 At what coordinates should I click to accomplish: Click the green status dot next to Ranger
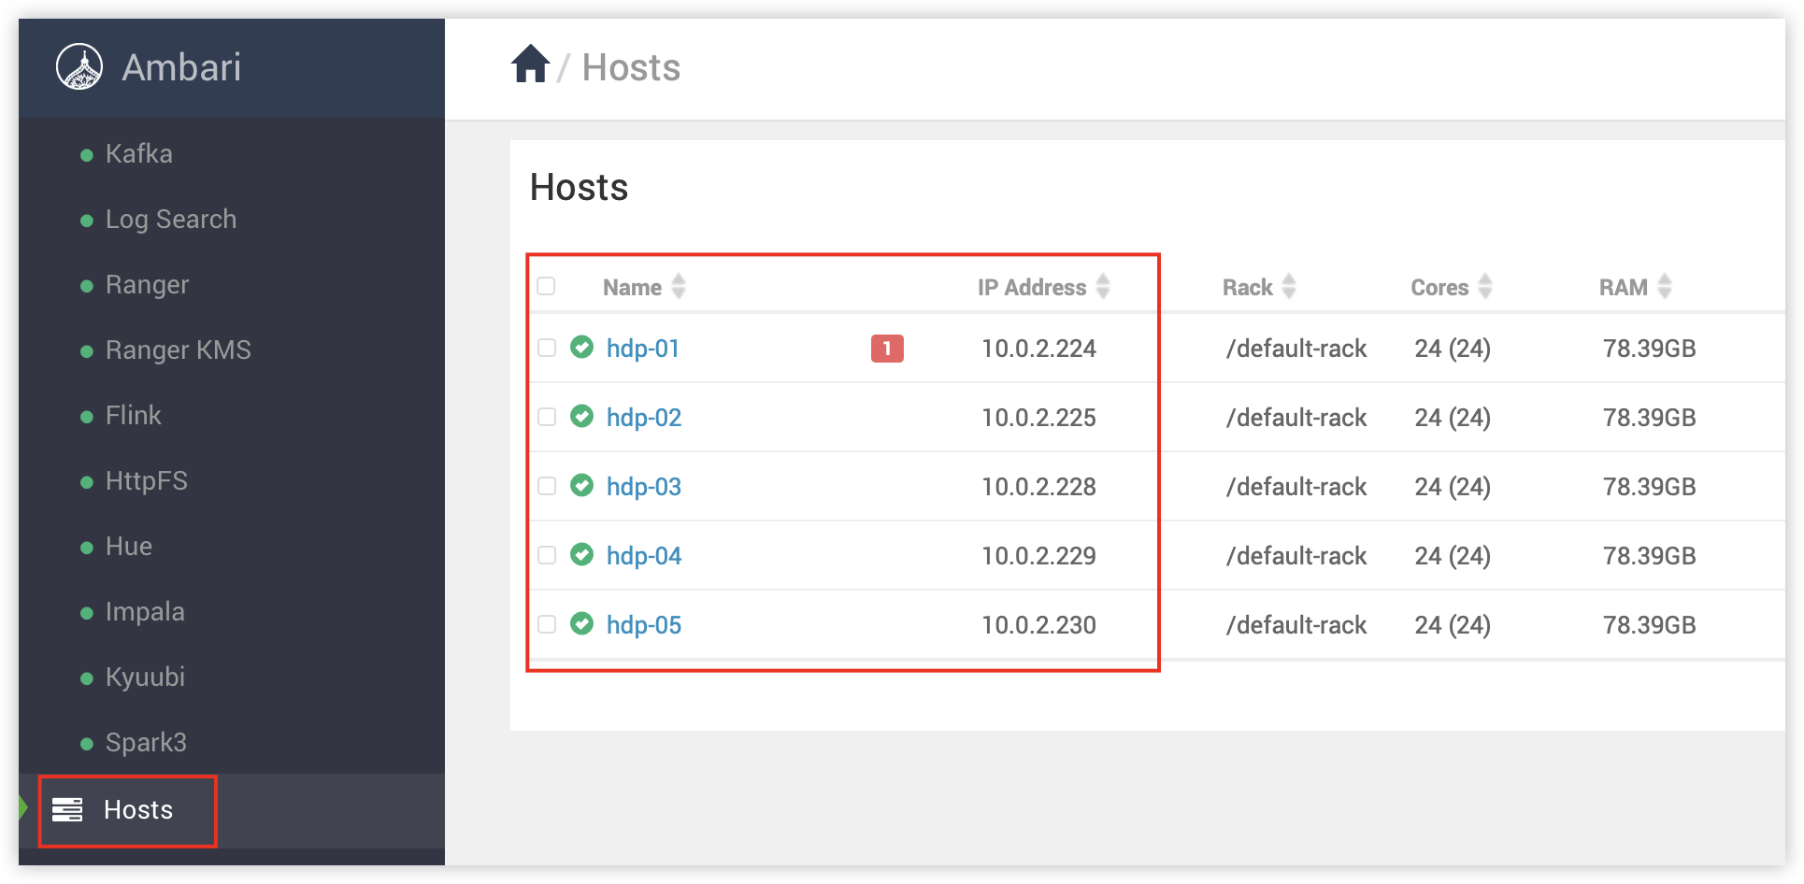click(85, 283)
